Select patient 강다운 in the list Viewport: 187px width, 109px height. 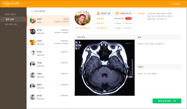(48, 97)
